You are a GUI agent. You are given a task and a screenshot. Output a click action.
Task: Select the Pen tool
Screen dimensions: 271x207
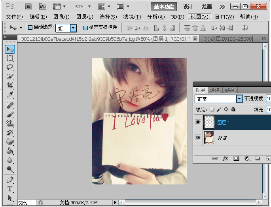[10, 180]
